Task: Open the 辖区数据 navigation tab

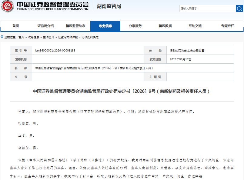Action: coord(165,26)
